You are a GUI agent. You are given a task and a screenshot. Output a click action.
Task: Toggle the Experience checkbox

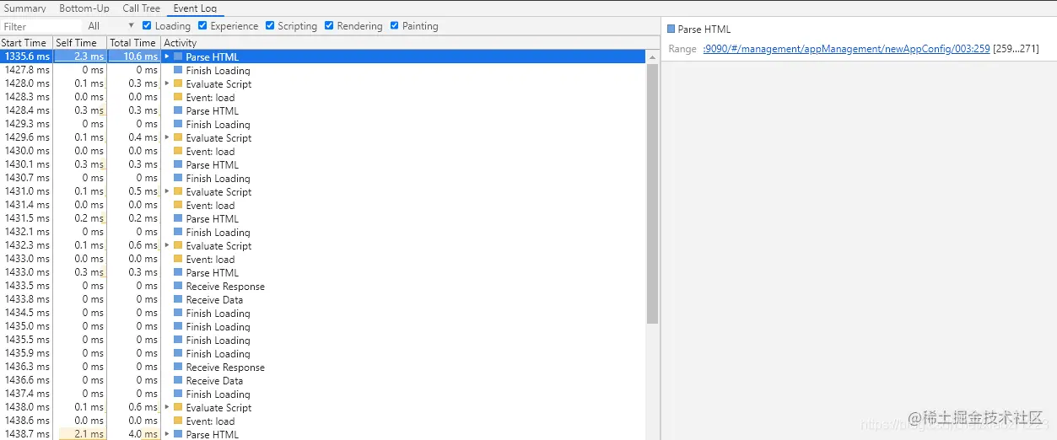click(x=202, y=25)
